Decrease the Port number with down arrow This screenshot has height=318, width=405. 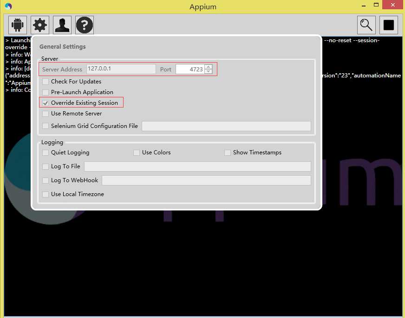click(x=209, y=71)
